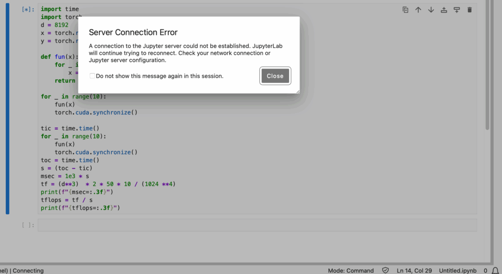Click the empty cell's '[ ]:' prompt
Image resolution: width=502 pixels, height=274 pixels.
click(28, 225)
